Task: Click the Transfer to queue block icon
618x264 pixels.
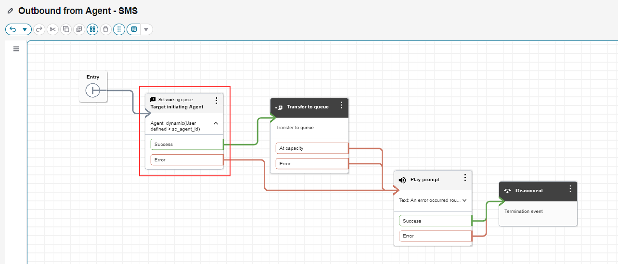Action: (279, 107)
